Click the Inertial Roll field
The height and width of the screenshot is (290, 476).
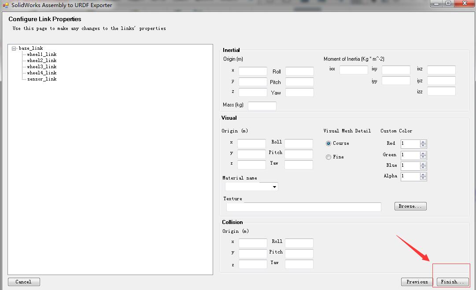coord(299,71)
